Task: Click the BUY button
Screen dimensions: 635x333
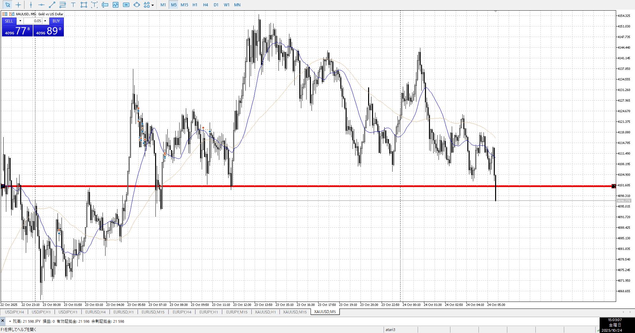Action: pyautogui.click(x=56, y=21)
